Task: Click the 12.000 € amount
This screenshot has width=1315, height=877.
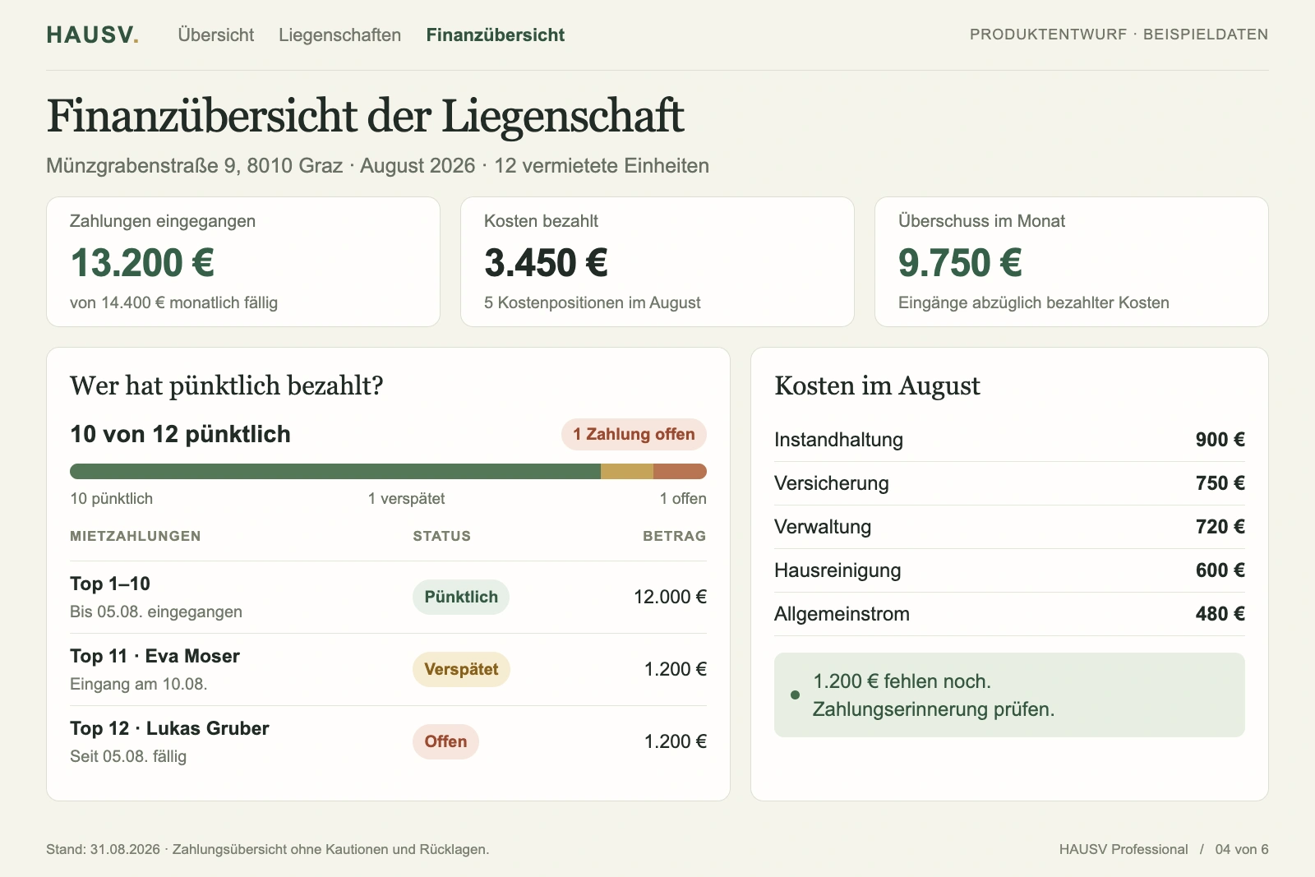Action: (670, 597)
